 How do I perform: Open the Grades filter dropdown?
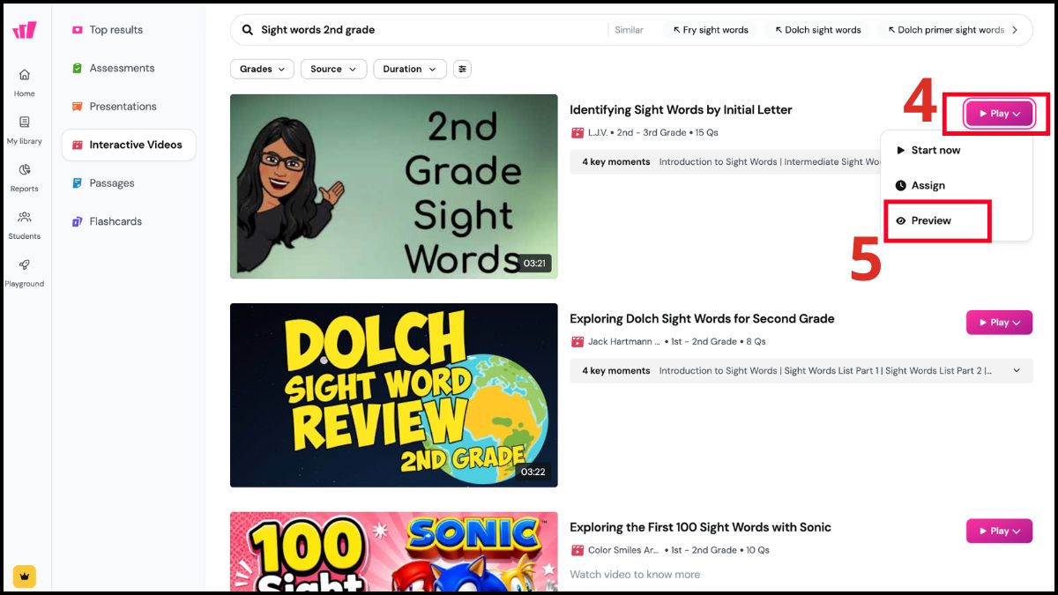(262, 69)
